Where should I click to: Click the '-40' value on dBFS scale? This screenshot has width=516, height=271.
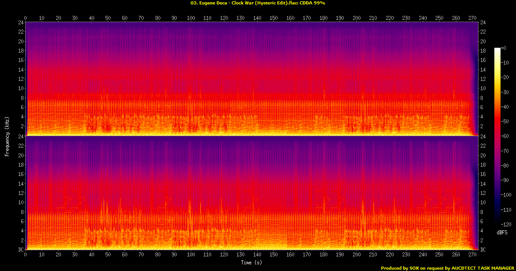pyautogui.click(x=505, y=107)
